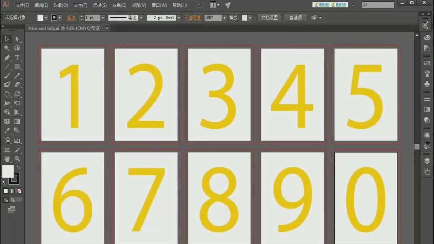Switch to Gradient fill mode
Screen dimensions: 434x244
[13, 191]
